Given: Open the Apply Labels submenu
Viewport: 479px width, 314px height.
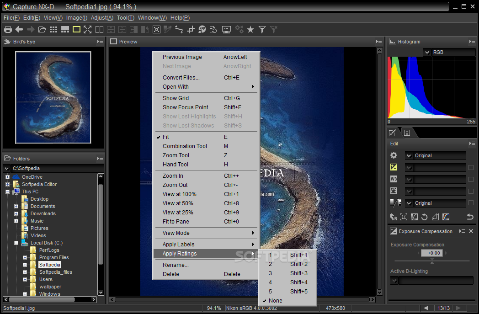Looking at the screenshot, I should [x=206, y=245].
